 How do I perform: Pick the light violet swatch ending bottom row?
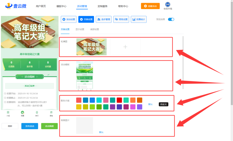(139, 107)
